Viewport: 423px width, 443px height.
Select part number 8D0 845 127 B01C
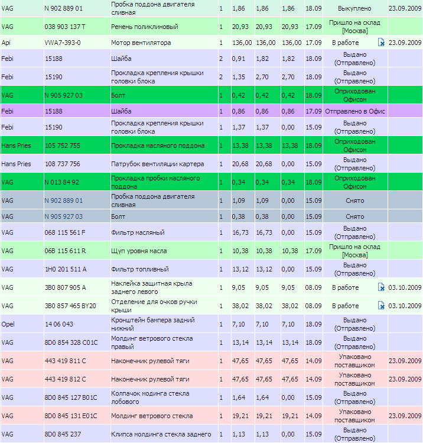tap(71, 397)
